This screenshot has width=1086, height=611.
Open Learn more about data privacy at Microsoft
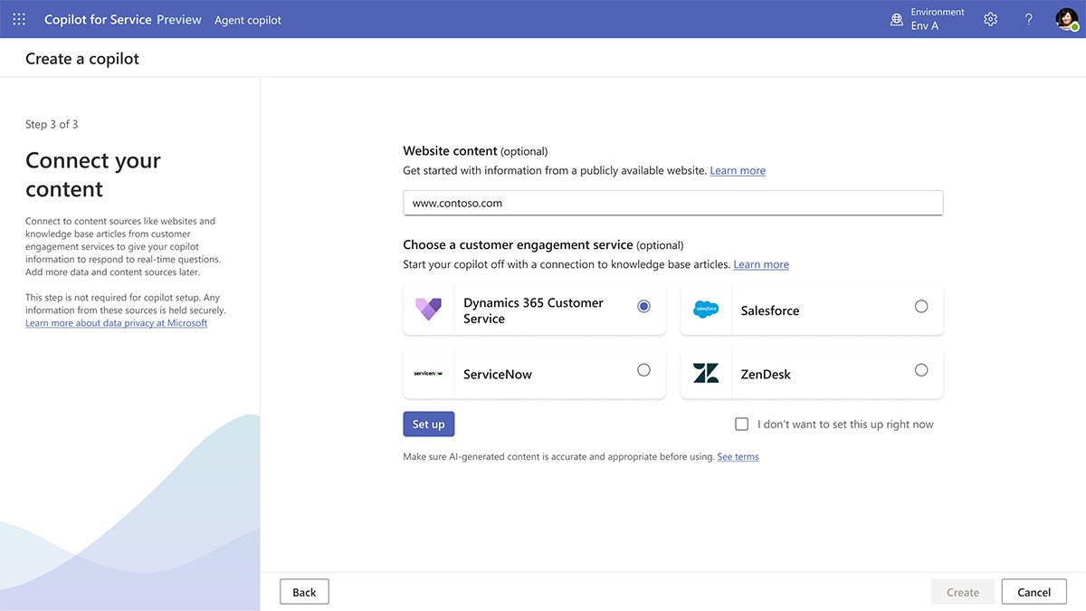pos(116,322)
